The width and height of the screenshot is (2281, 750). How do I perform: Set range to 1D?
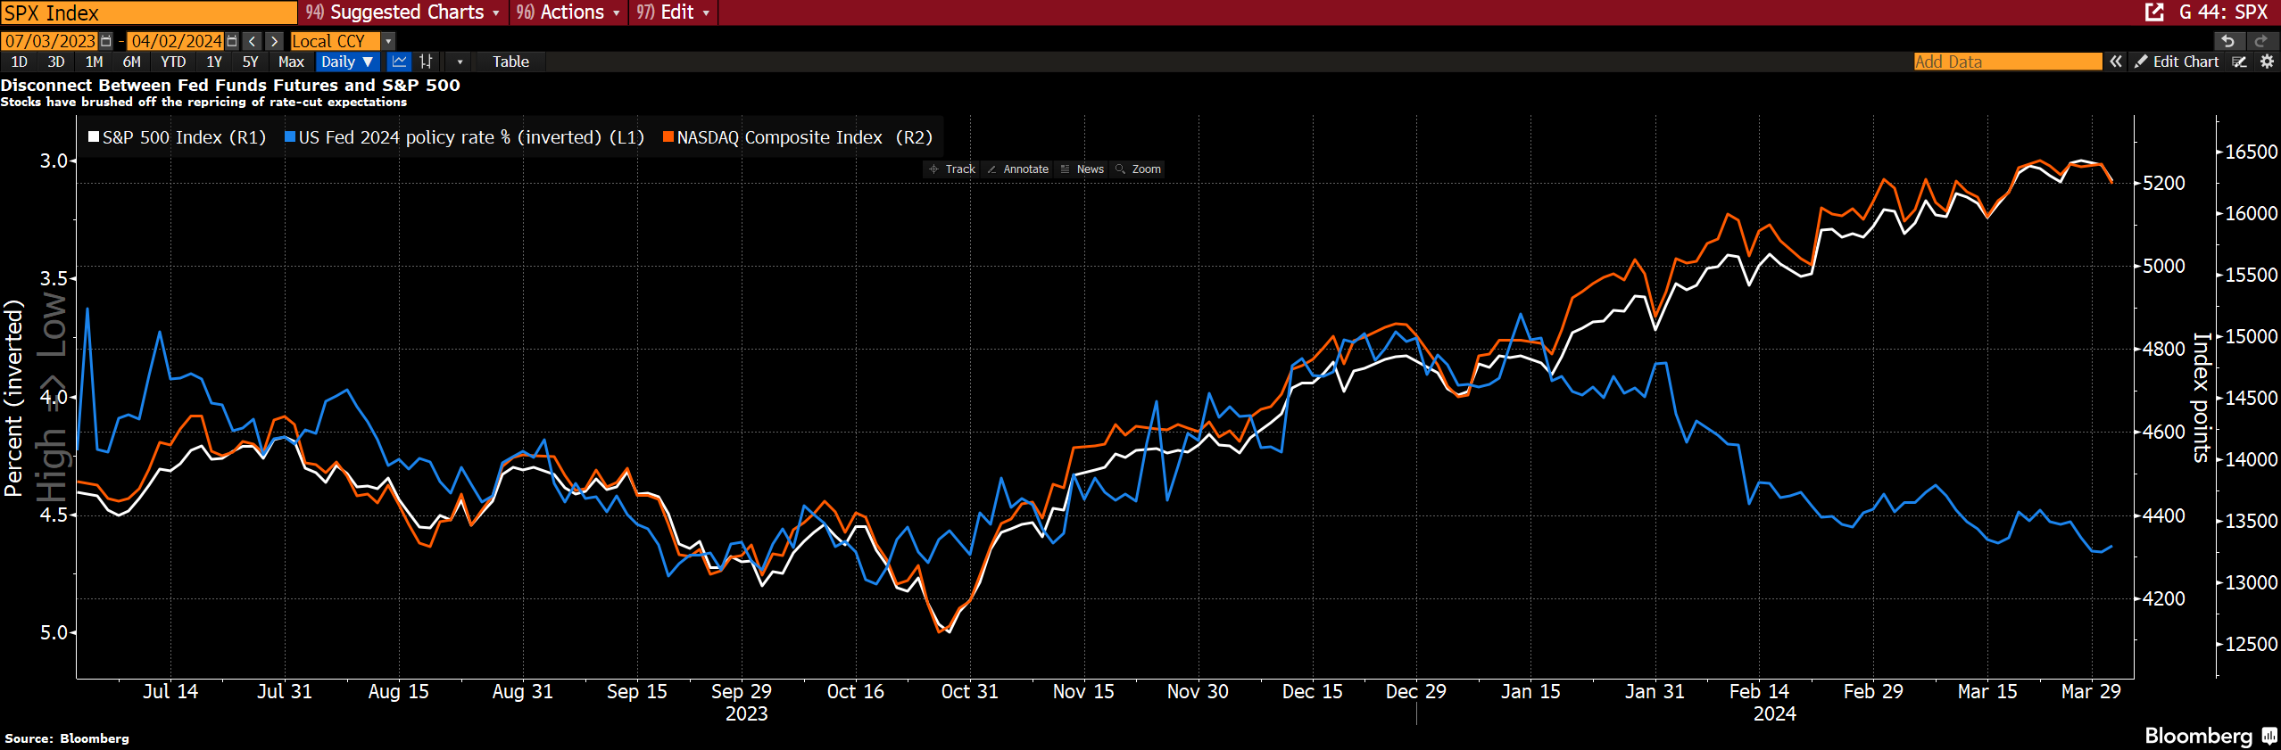click(19, 62)
